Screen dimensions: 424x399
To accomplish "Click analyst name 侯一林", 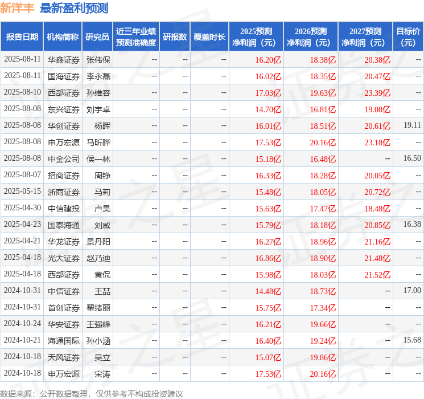I will tap(98, 158).
